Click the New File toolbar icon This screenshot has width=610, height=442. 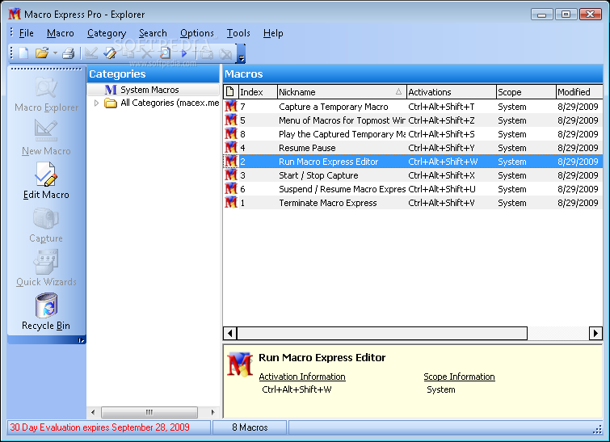[x=23, y=53]
